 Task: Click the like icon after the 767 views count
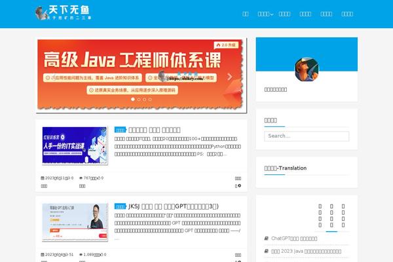[99, 178]
